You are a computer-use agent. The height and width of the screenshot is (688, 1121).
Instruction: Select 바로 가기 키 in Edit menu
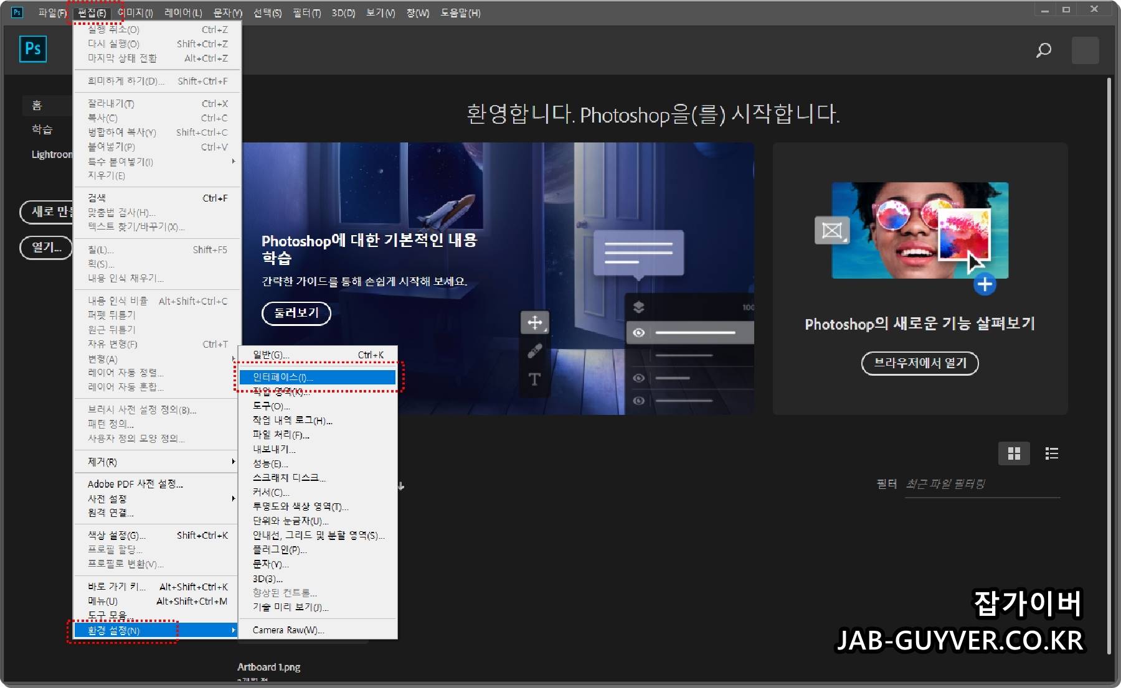(156, 587)
